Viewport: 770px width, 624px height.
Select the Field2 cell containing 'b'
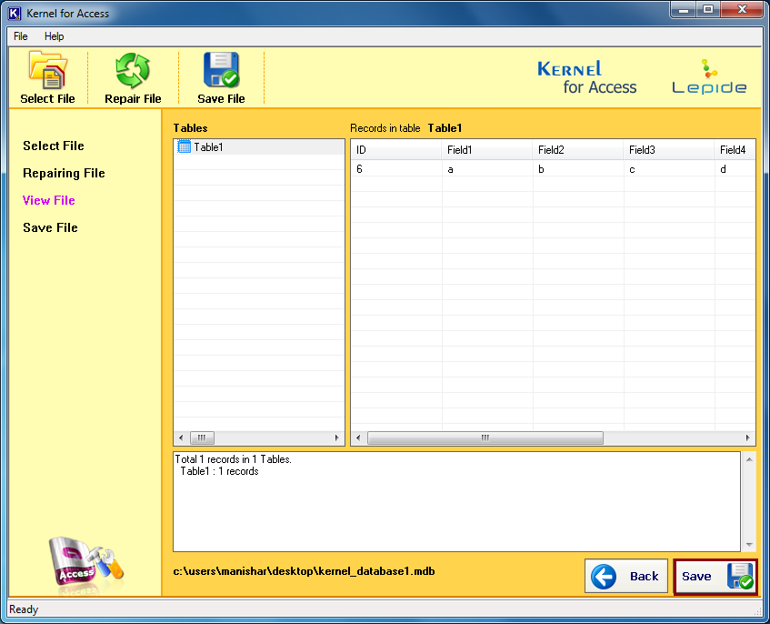pyautogui.click(x=578, y=169)
